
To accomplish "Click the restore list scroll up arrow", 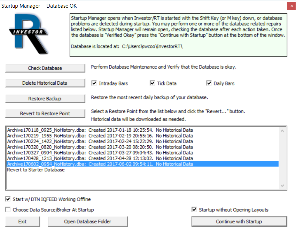I will click(x=282, y=131).
